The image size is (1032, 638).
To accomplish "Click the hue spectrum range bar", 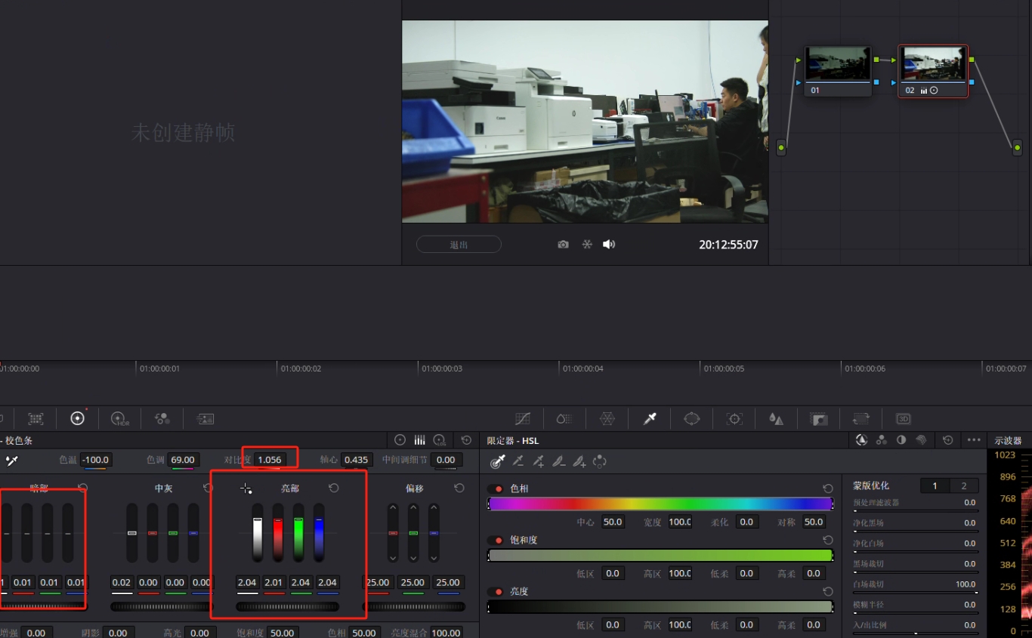I will (x=660, y=504).
